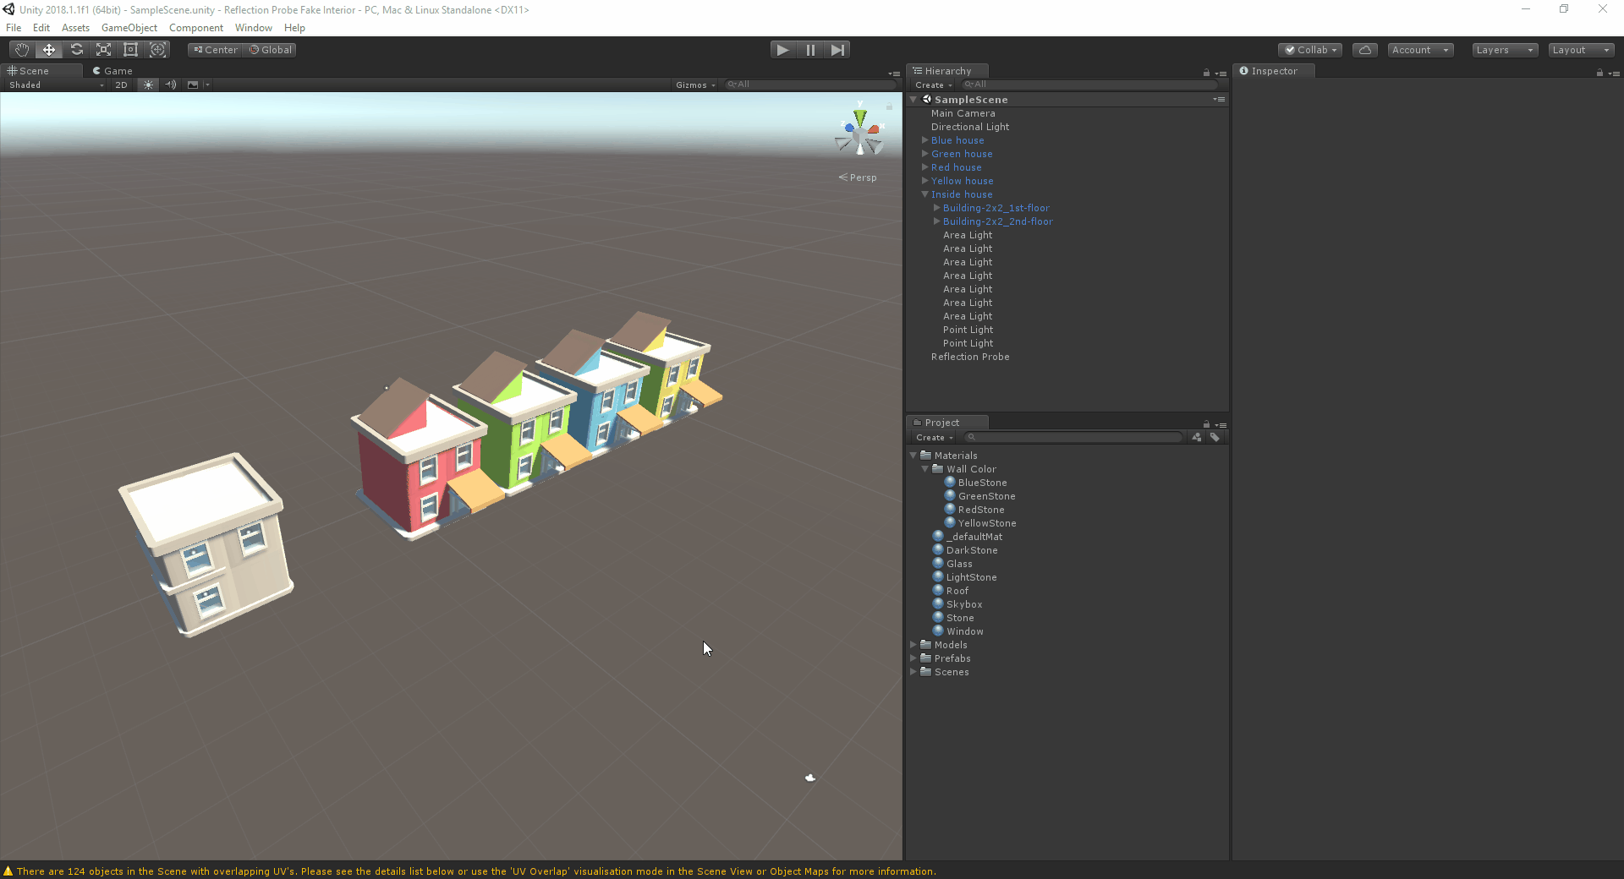The height and width of the screenshot is (879, 1624).
Task: Toggle 2D scene view mode
Action: pos(121,85)
